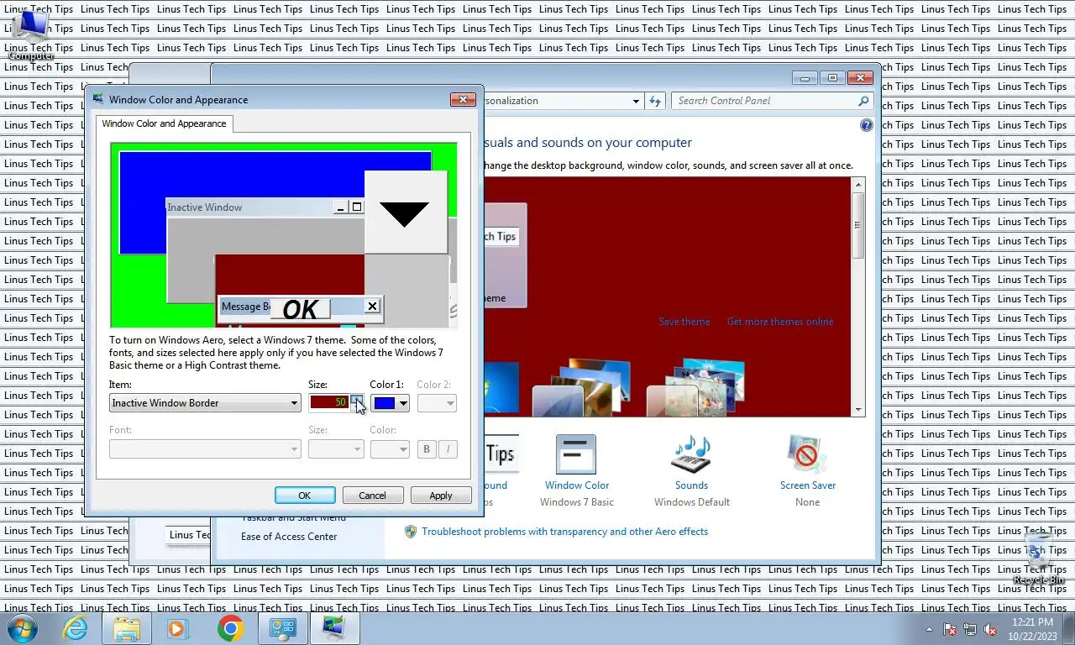Click the Size value field showing 50
Screen dimensions: 1075x645
pyautogui.click(x=329, y=403)
